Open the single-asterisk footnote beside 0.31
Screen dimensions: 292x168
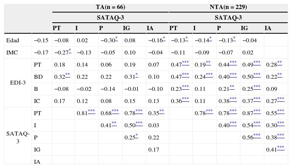tap(136, 75)
